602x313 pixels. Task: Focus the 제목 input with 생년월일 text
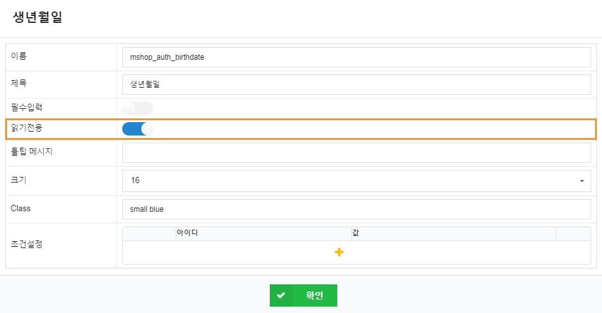(356, 85)
